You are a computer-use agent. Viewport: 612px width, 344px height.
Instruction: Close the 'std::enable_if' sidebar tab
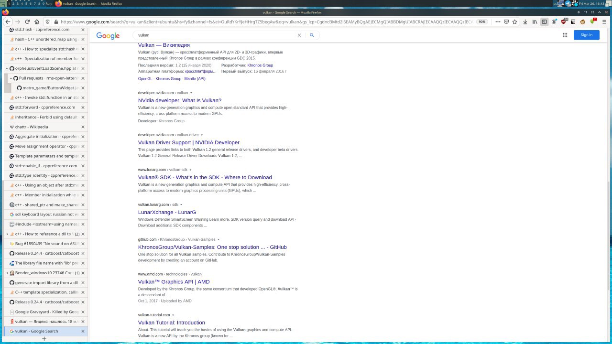[83, 166]
